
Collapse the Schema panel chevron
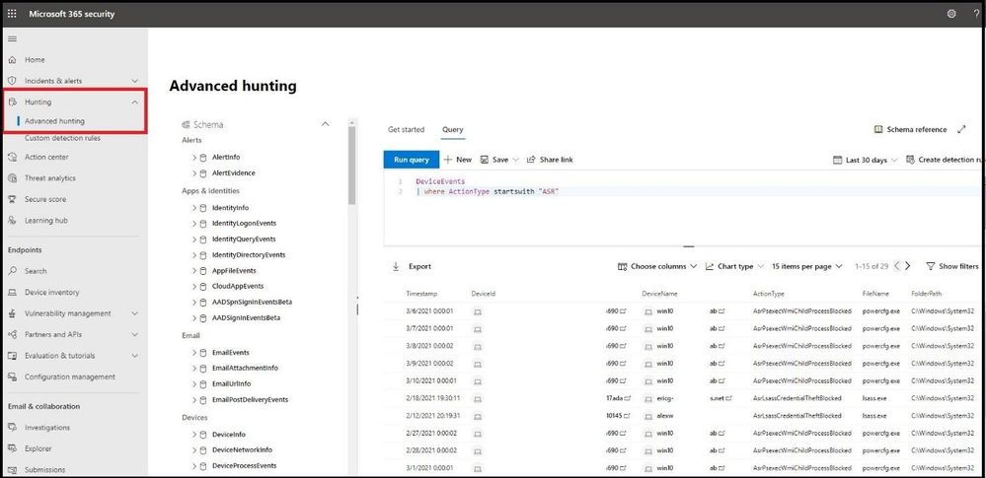tap(325, 124)
